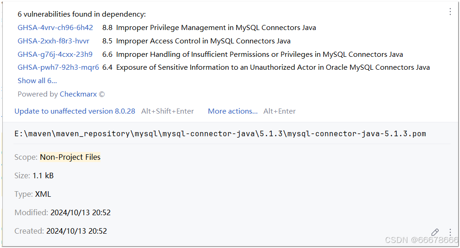
Task: Open the top-right more options kebab menu
Action: tap(450, 12)
